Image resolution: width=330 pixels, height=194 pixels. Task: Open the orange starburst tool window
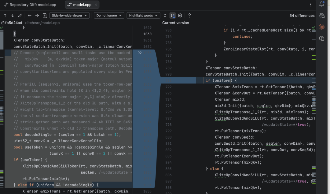[x=321, y=27]
